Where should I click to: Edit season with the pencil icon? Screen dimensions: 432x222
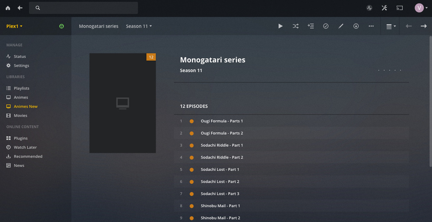(x=341, y=26)
